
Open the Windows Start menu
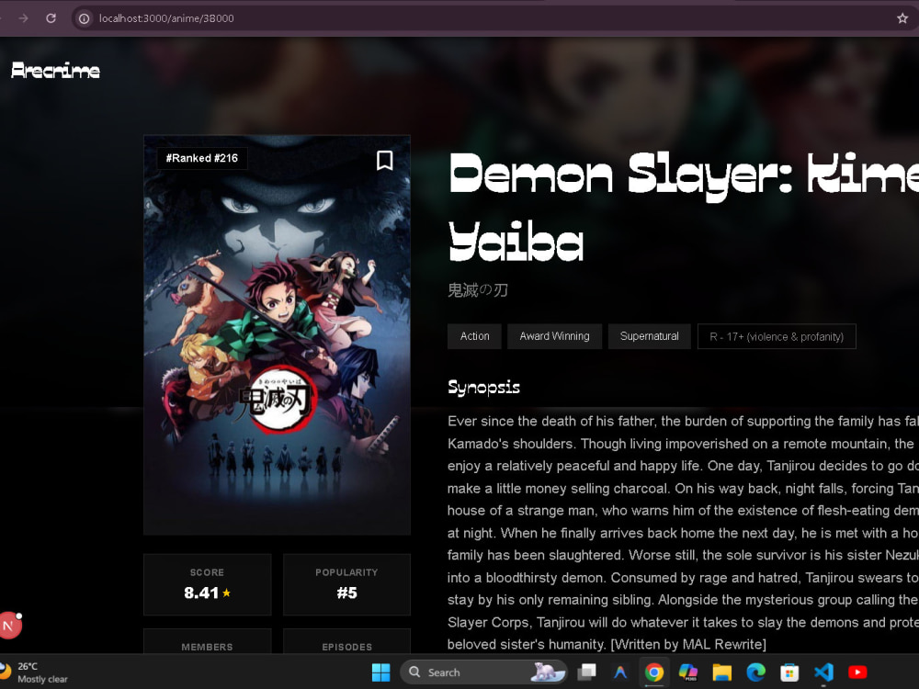381,672
